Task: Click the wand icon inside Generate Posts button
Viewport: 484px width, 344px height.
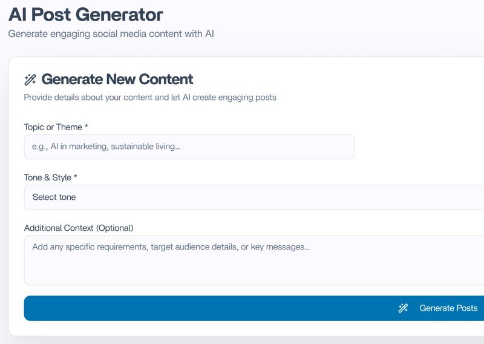Action: pyautogui.click(x=403, y=308)
